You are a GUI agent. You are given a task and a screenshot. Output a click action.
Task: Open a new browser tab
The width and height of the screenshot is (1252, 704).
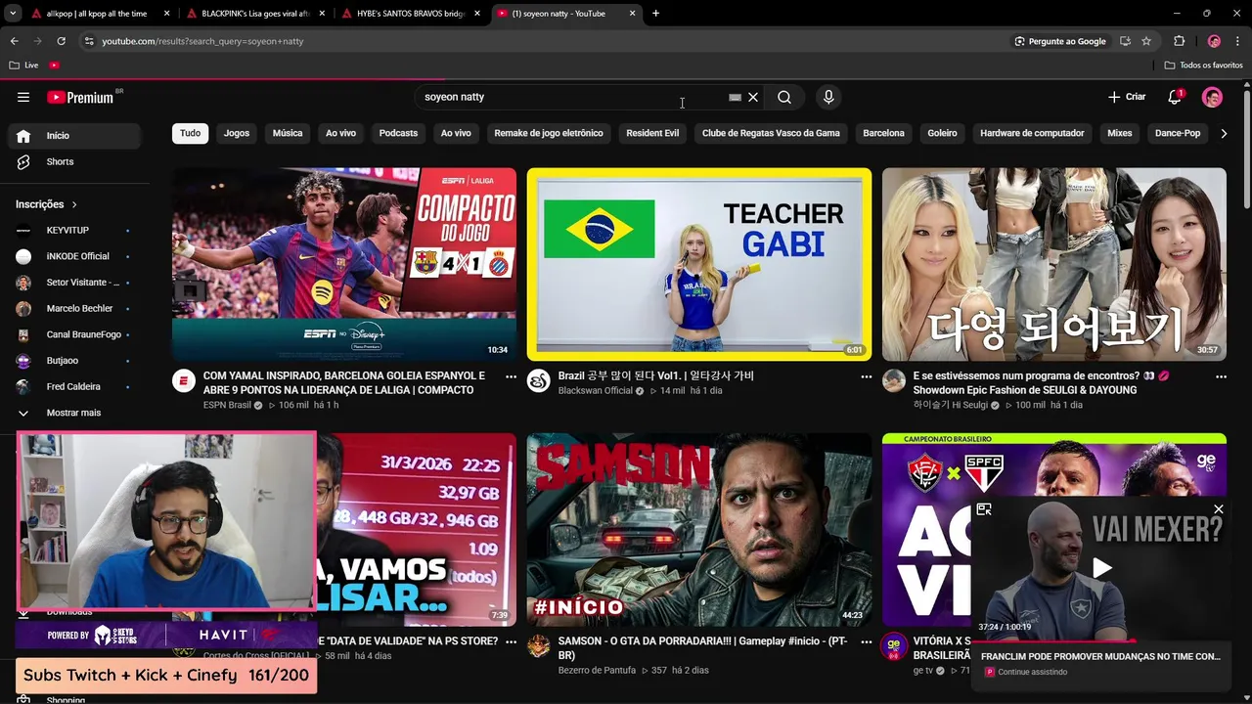655,14
